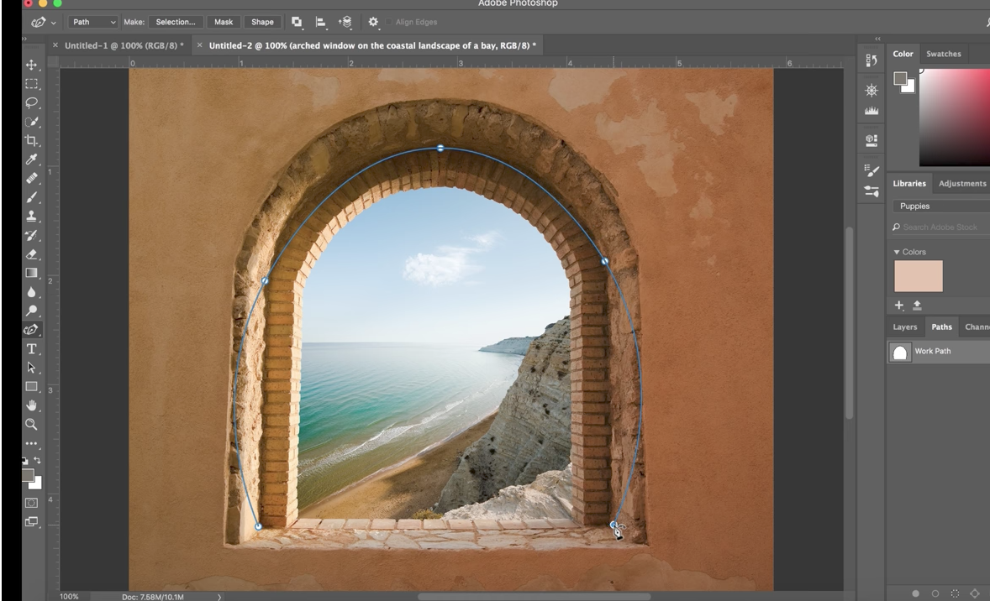Click the Shape button

point(263,22)
